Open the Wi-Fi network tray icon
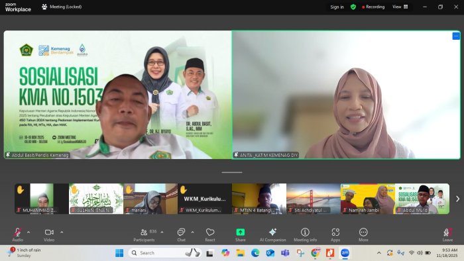Viewport: 464px width, 261px height. coord(412,253)
